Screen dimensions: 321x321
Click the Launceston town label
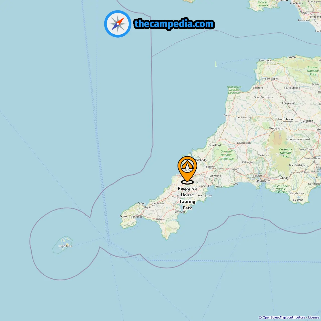244,143
